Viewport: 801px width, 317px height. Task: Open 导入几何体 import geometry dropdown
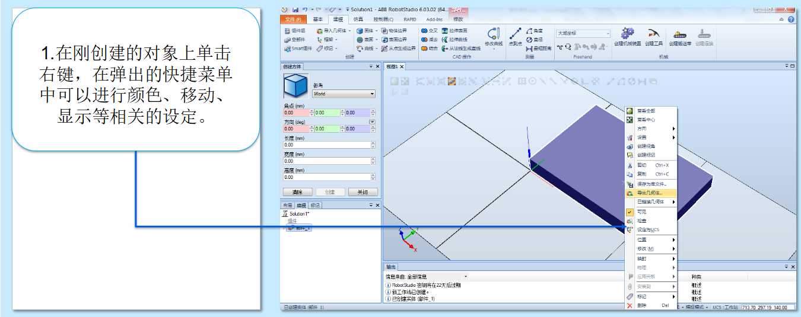pos(333,31)
